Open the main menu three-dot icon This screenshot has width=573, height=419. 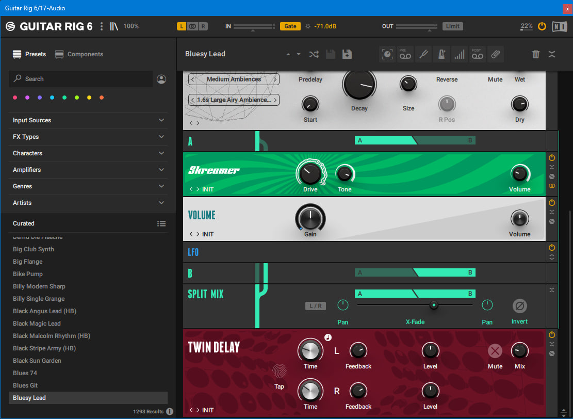[x=102, y=26]
